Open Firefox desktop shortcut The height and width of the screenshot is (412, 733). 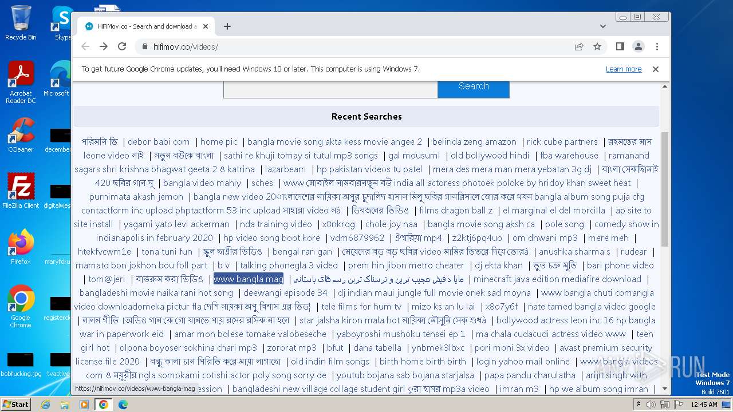21,247
